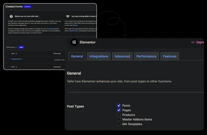Click the diamond icon beside strong allies notice

(x=68, y=16)
